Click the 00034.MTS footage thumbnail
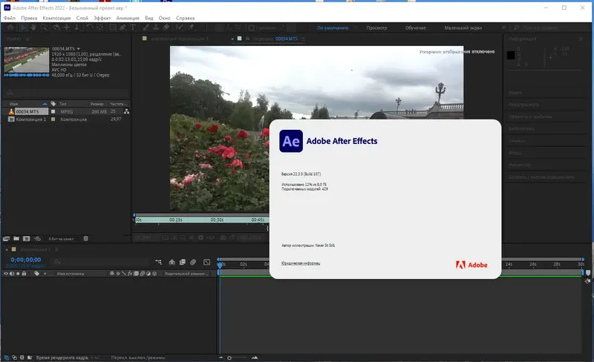 [26, 60]
